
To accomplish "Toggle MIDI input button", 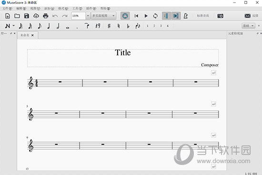I will pyautogui.click(x=125, y=16).
